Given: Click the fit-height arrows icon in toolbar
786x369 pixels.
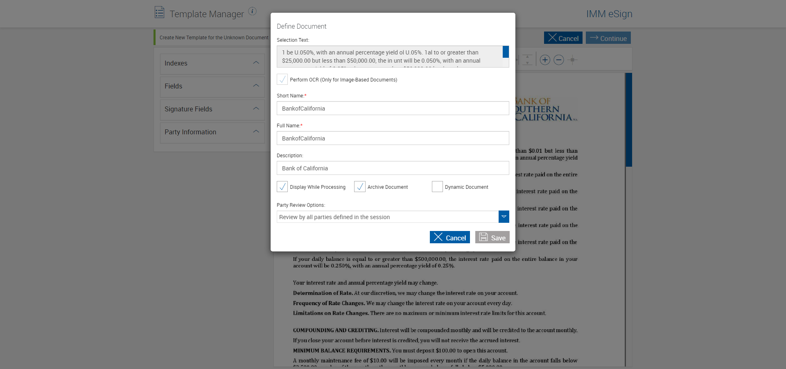Looking at the screenshot, I should click(527, 60).
